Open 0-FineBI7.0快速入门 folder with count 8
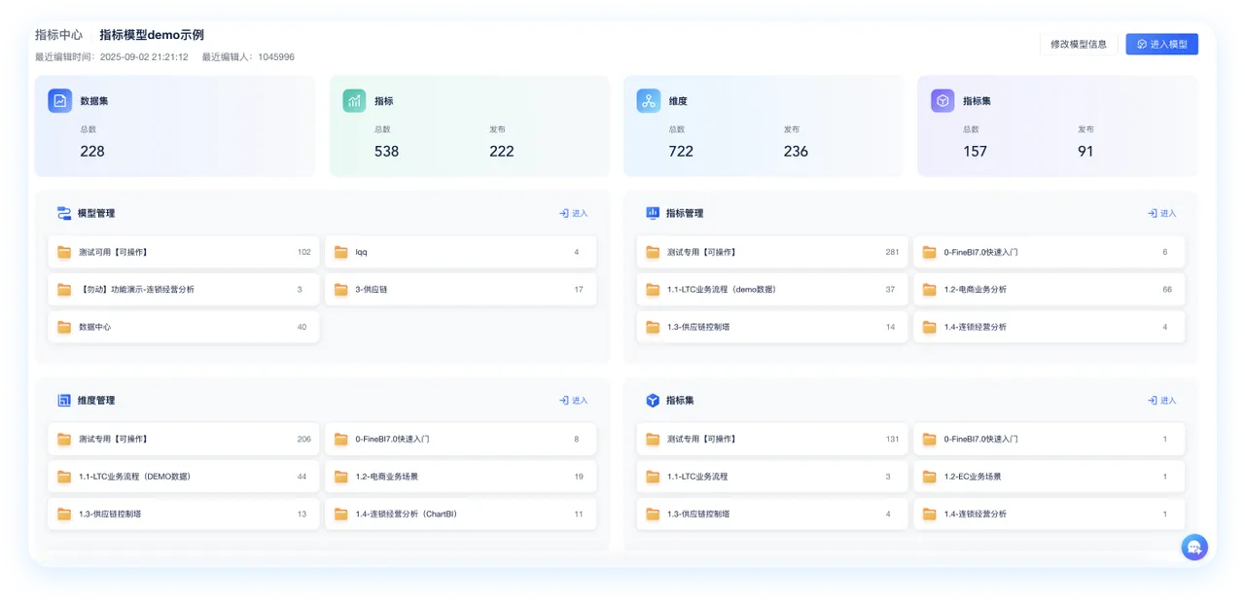This screenshot has width=1245, height=603. 461,439
